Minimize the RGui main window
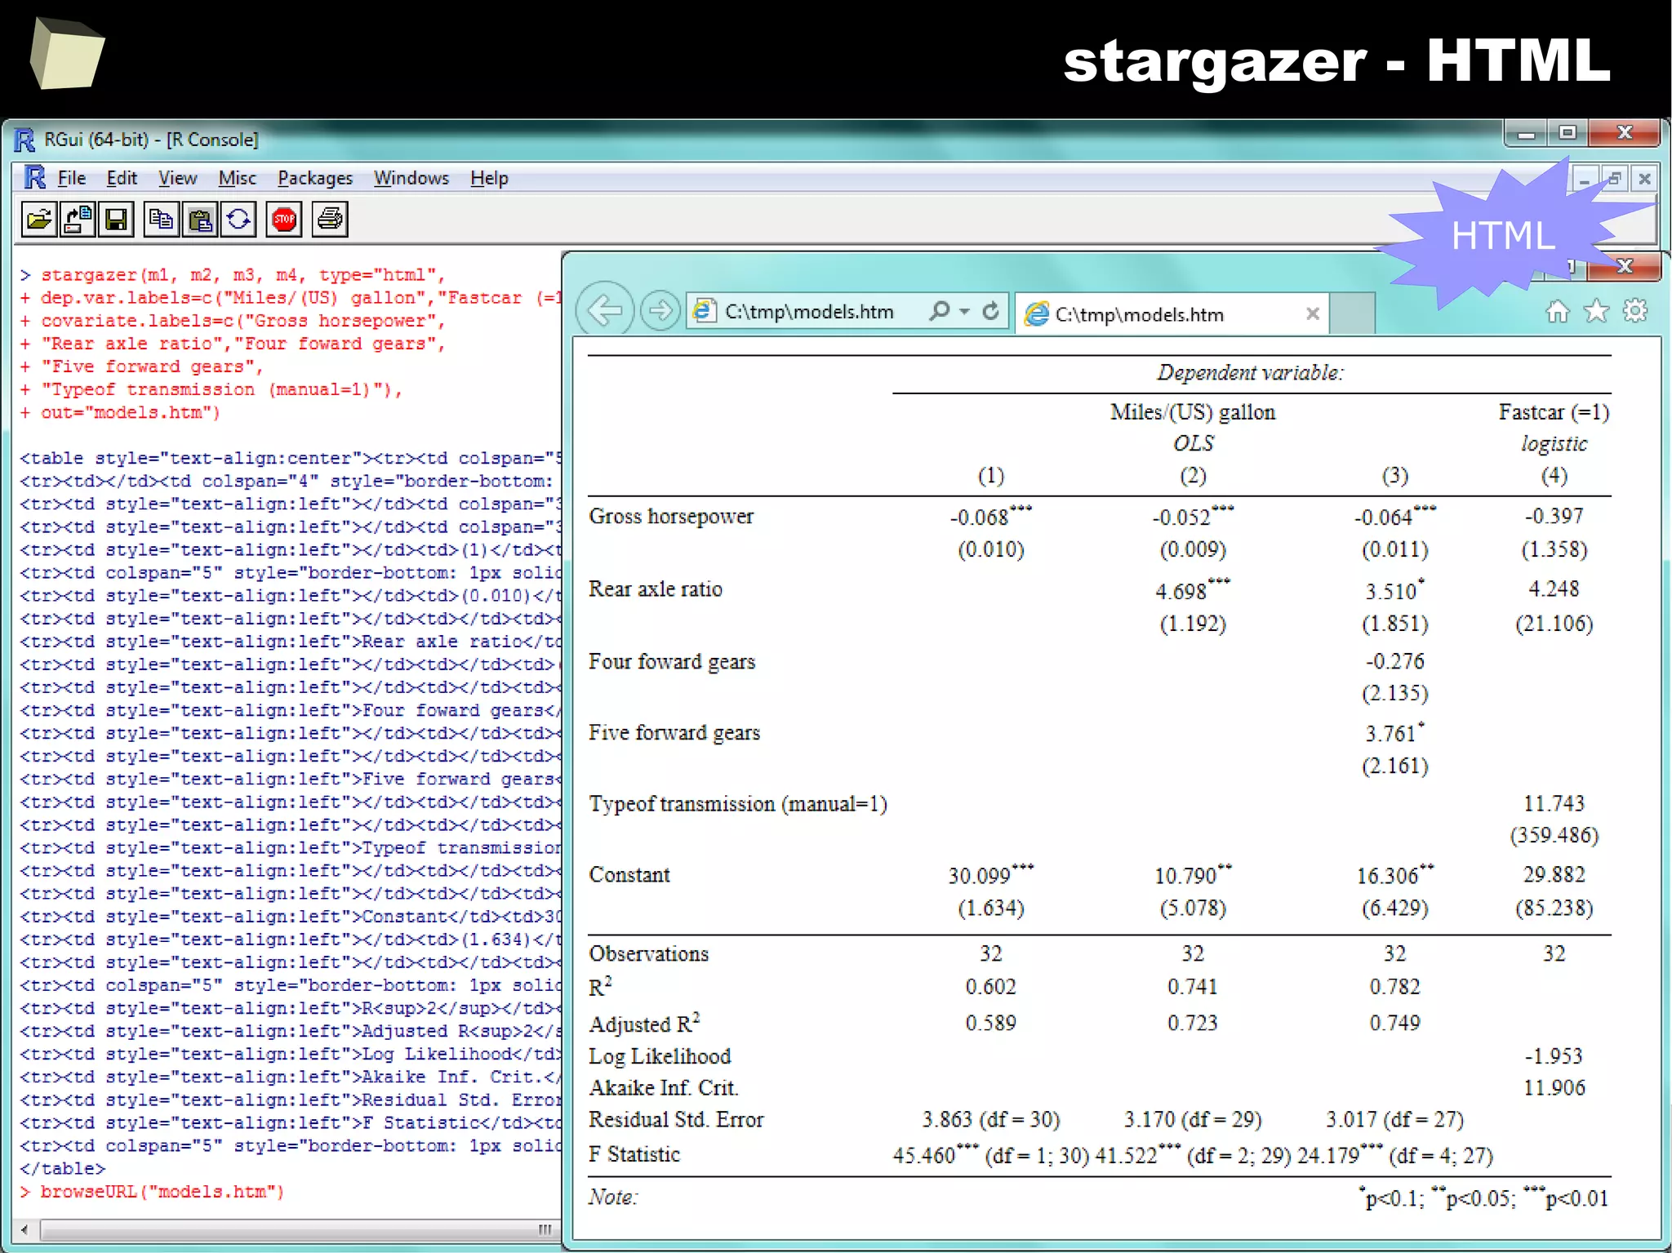The height and width of the screenshot is (1253, 1672). tap(1527, 132)
